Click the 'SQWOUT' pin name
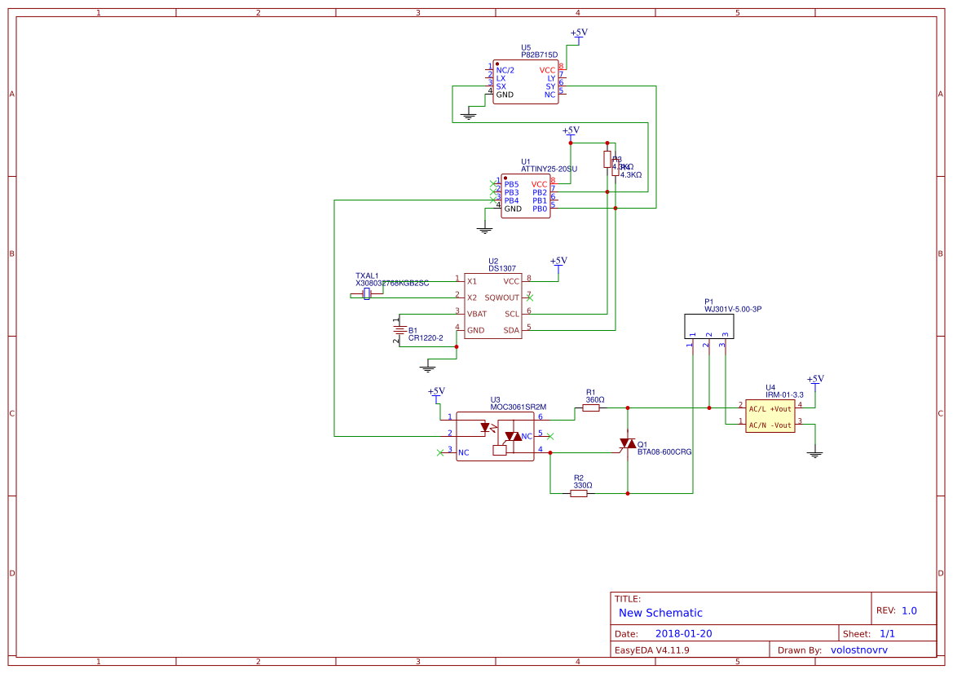The height and width of the screenshot is (674, 953). pos(502,297)
